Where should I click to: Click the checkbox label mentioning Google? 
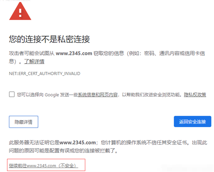(x=112, y=95)
